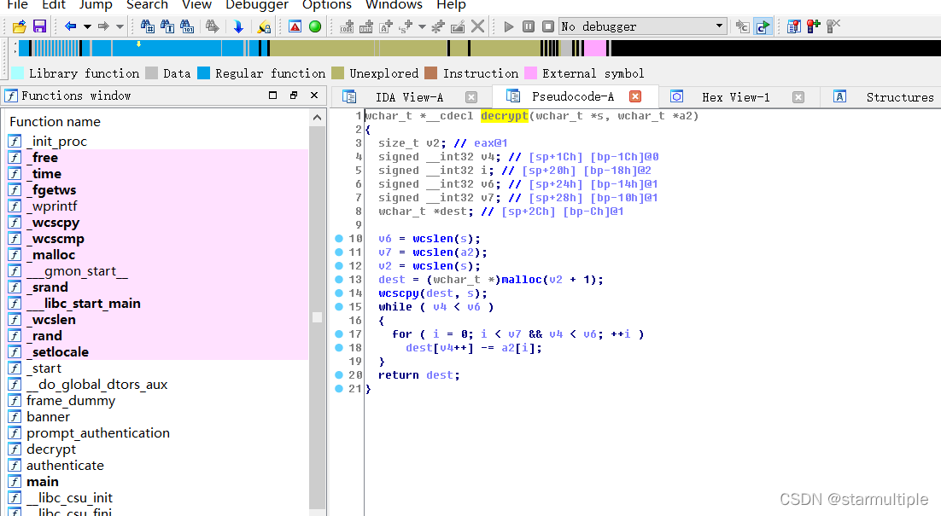Click the add breakpoint traffic-light icon
The width and height of the screenshot is (941, 516).
pyautogui.click(x=813, y=26)
